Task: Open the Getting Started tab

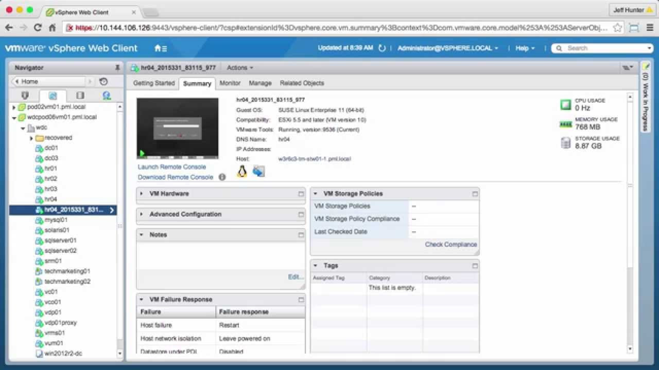Action: 154,83
